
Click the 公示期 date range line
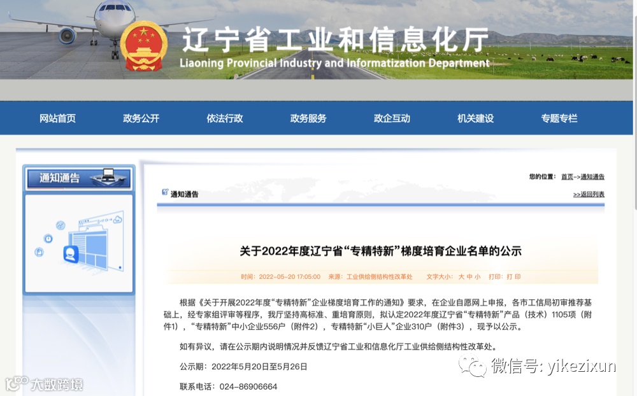tap(243, 367)
